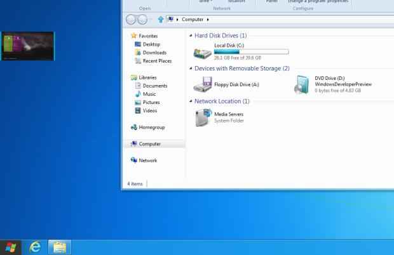The image size is (394, 255).
Task: Click the Network Location (1) header
Action: (222, 101)
